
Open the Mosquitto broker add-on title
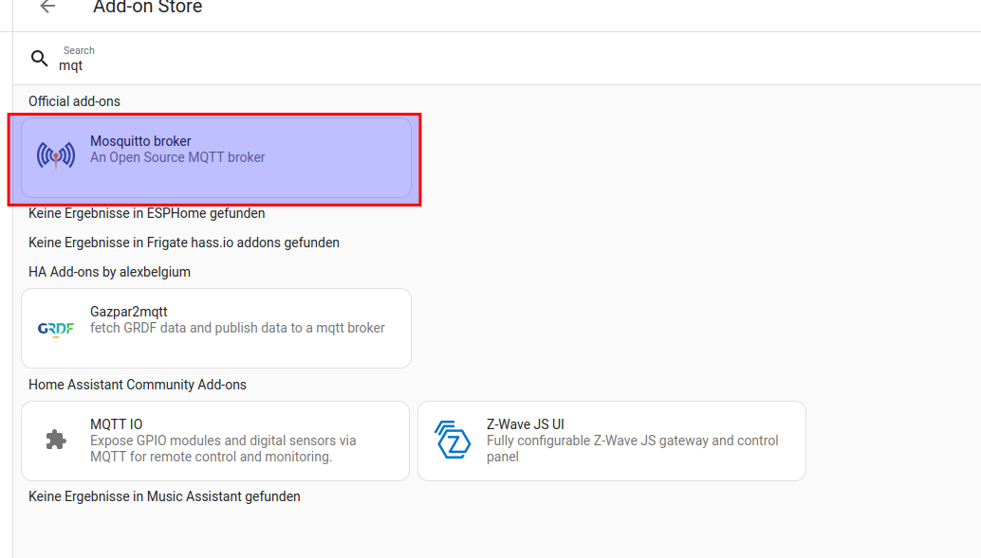(x=140, y=141)
